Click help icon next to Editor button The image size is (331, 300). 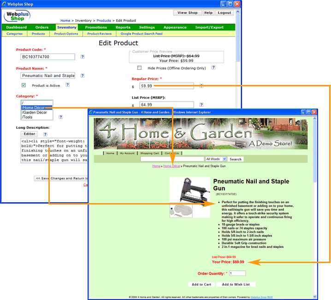[x=45, y=134]
